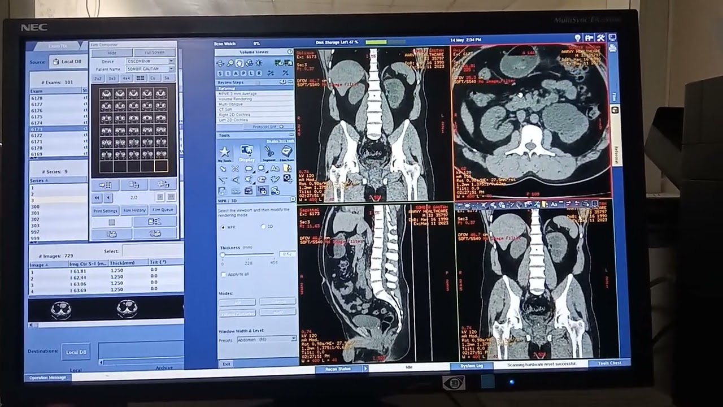Viewport: 723px width, 407px height.
Task: Select exam 6173 in exam list
Action: [58, 129]
